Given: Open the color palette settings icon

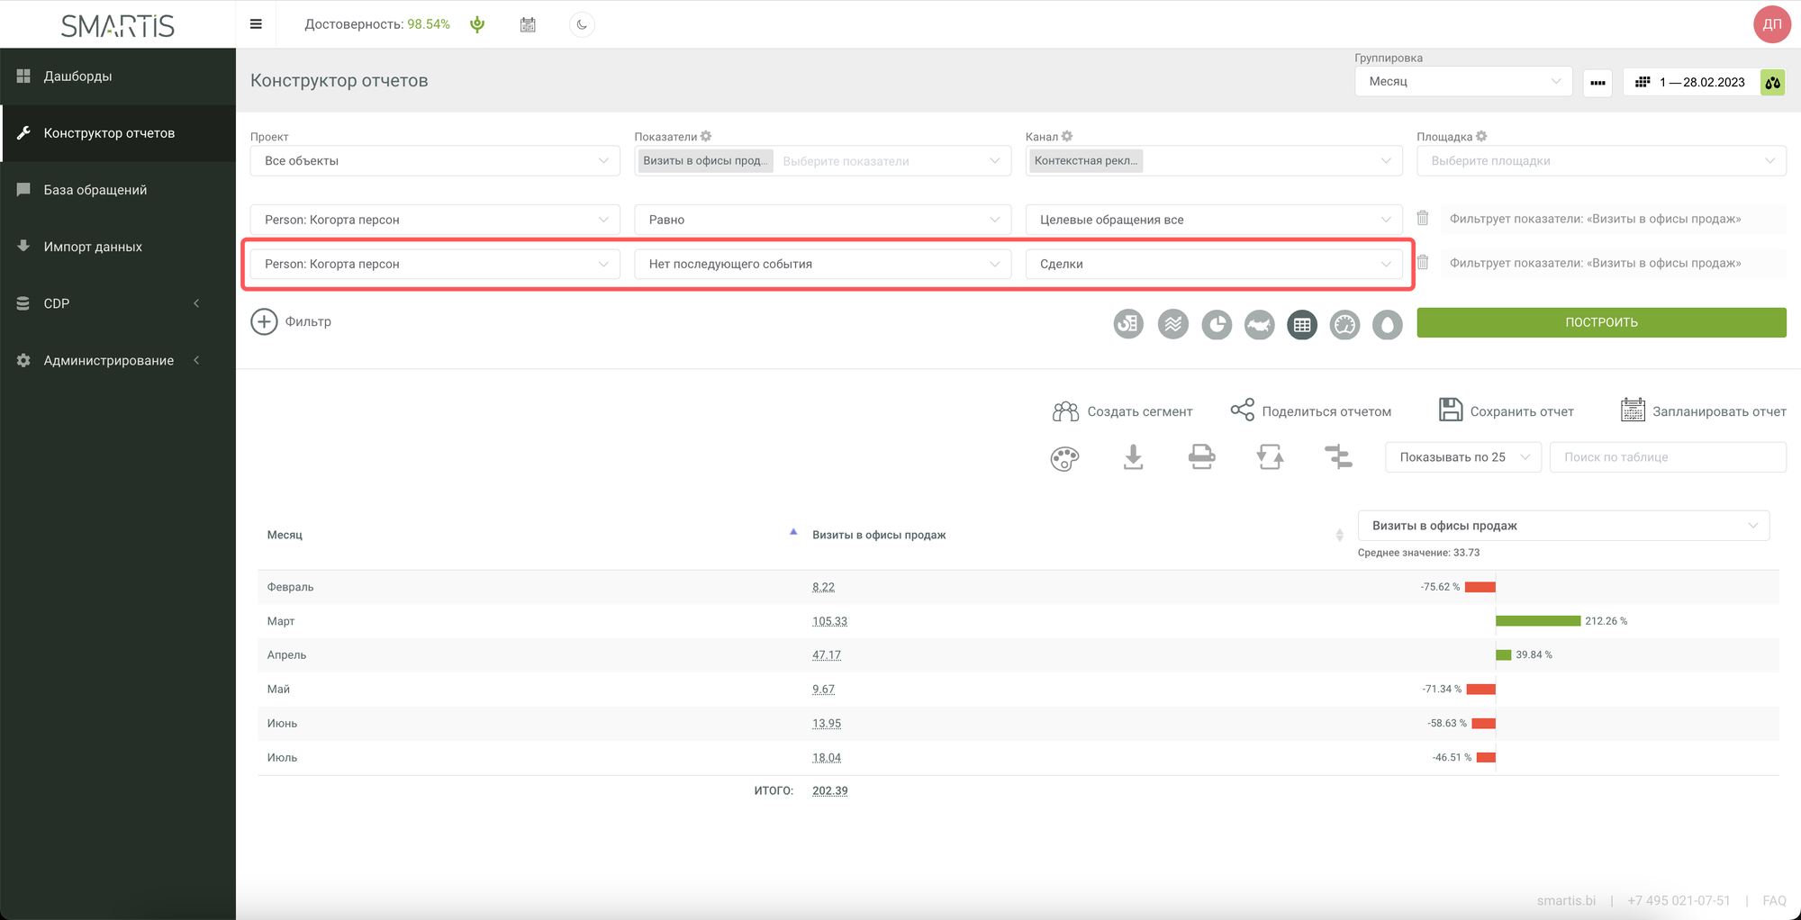Looking at the screenshot, I should click(x=1064, y=458).
